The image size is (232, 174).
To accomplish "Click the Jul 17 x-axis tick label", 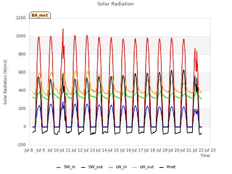I will pyautogui.click(x=137, y=150).
